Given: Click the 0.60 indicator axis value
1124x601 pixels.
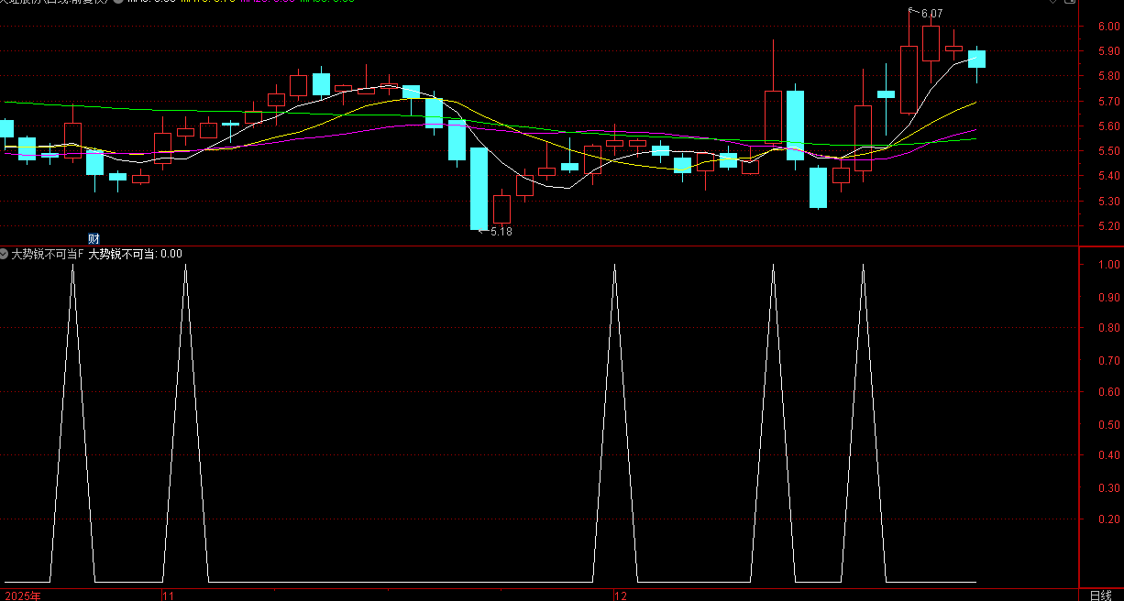Looking at the screenshot, I should point(1109,392).
